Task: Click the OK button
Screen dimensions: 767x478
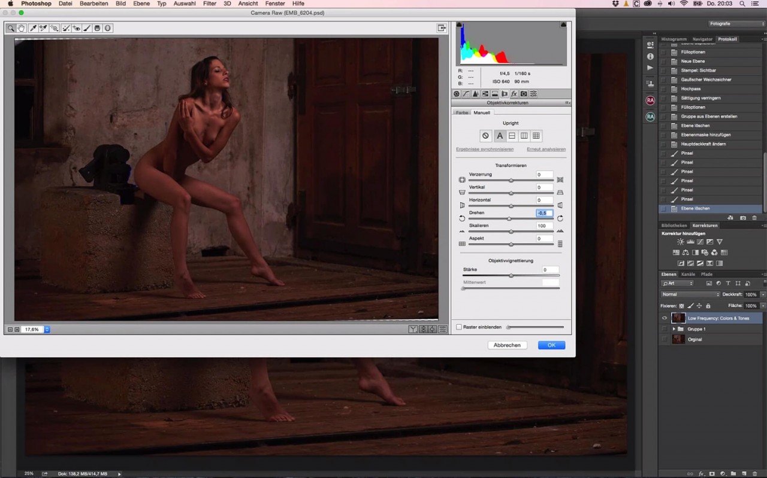Action: 551,345
